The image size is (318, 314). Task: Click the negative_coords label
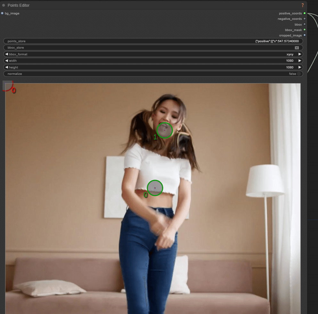coord(289,19)
